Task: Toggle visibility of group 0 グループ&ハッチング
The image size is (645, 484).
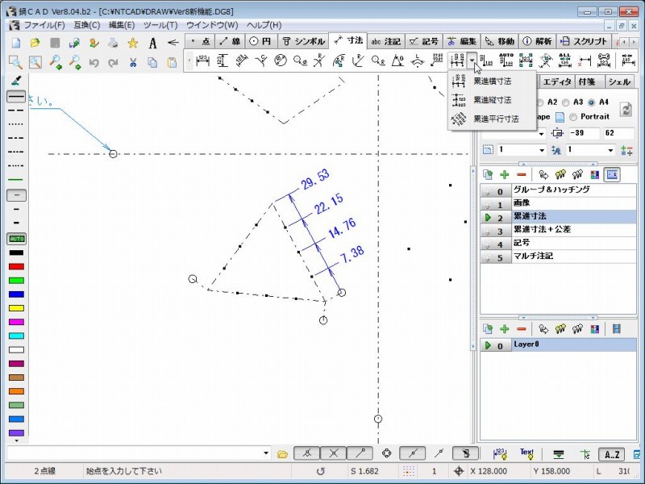Action: 488,191
